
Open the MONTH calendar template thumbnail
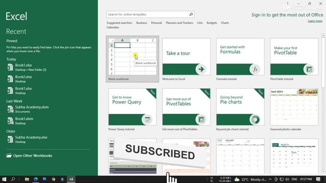coord(294,157)
